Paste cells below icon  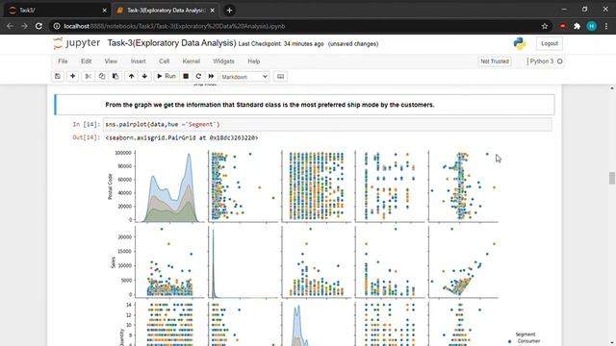click(115, 76)
